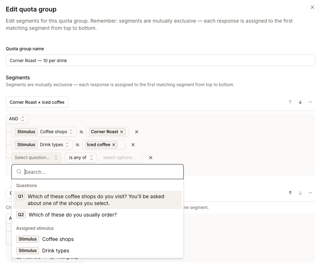Change the AND logic operator
The height and width of the screenshot is (265, 320).
tap(17, 119)
